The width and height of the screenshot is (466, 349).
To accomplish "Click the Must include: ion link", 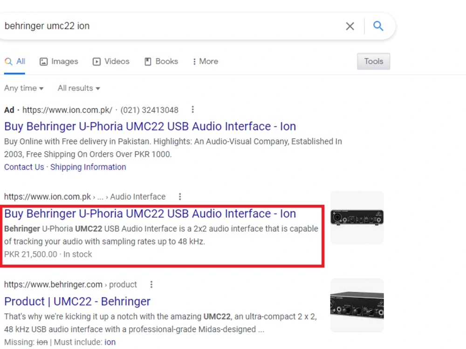I will click(x=110, y=342).
